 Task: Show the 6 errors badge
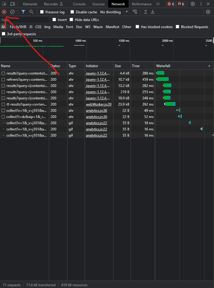[171, 4]
